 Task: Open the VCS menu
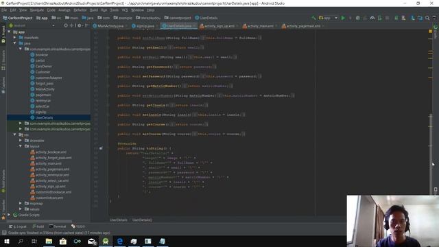pos(125,10)
